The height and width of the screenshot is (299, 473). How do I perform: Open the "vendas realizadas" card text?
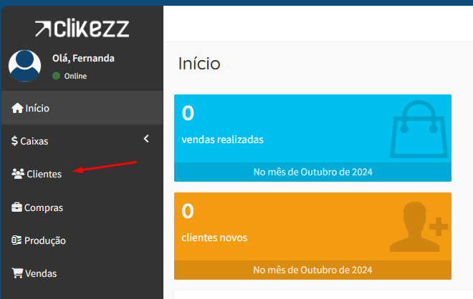click(x=223, y=139)
